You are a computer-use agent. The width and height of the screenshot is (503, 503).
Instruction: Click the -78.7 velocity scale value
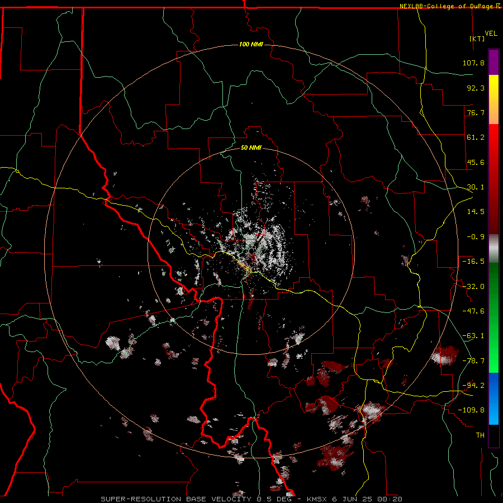pos(473,361)
